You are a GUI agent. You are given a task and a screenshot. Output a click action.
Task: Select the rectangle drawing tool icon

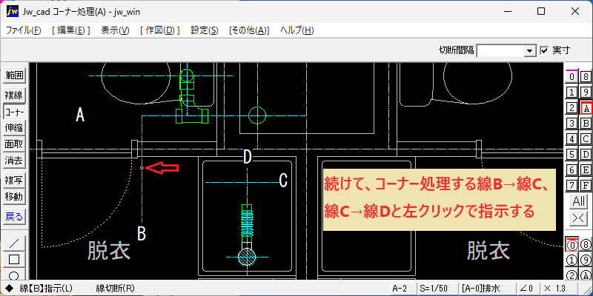(13, 260)
